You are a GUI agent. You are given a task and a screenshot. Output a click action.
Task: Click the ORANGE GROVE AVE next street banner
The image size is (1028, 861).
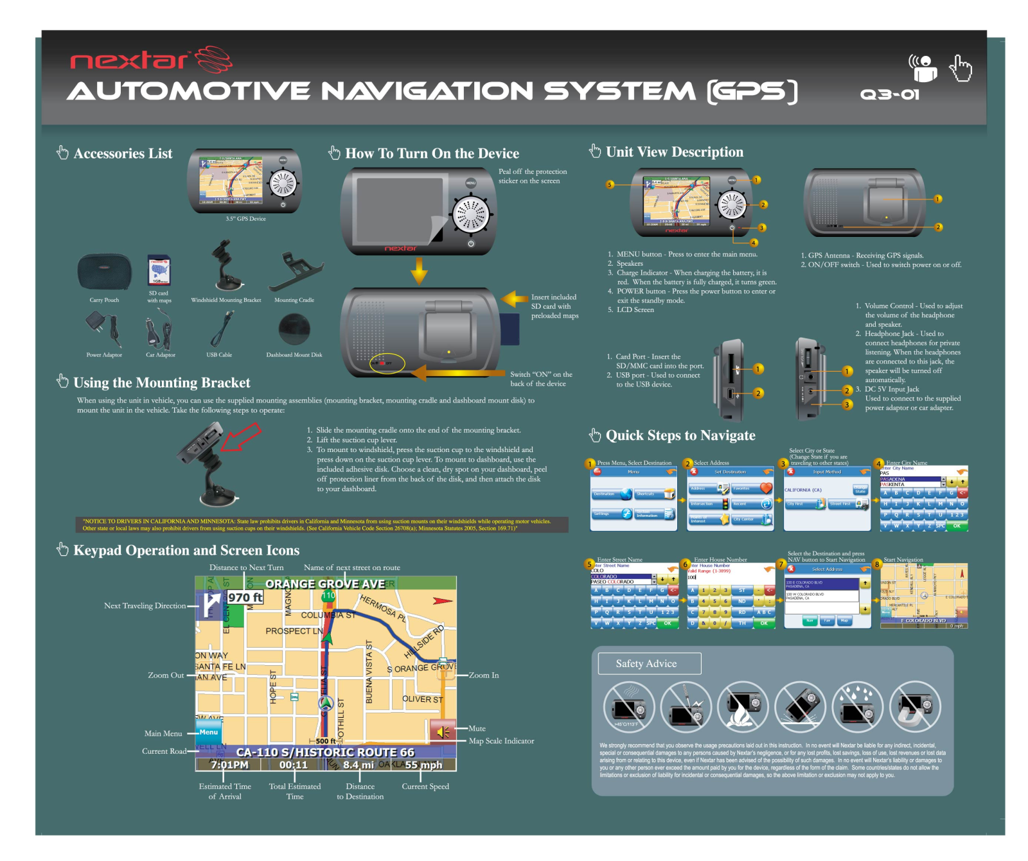326,584
